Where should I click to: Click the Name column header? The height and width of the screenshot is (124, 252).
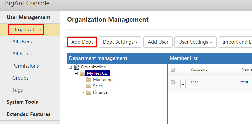(x=247, y=69)
